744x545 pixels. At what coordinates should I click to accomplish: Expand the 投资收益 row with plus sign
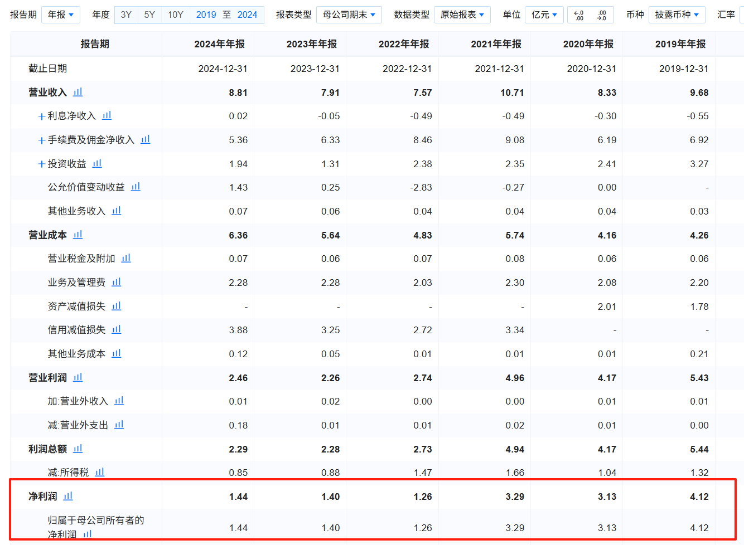click(x=41, y=164)
